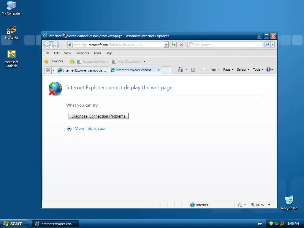Click the RSS Feeds icon
This screenshot has width=304, height=228.
(193, 69)
